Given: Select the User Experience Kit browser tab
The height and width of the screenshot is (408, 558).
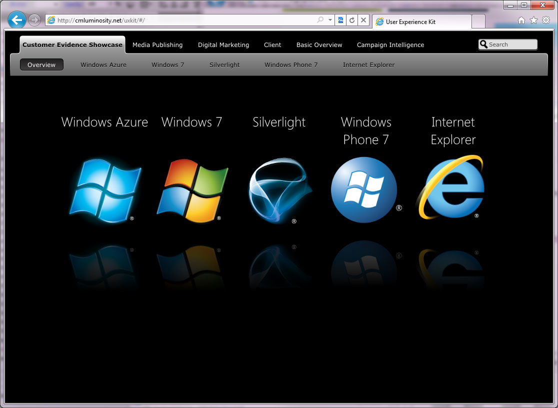Looking at the screenshot, I should point(422,21).
